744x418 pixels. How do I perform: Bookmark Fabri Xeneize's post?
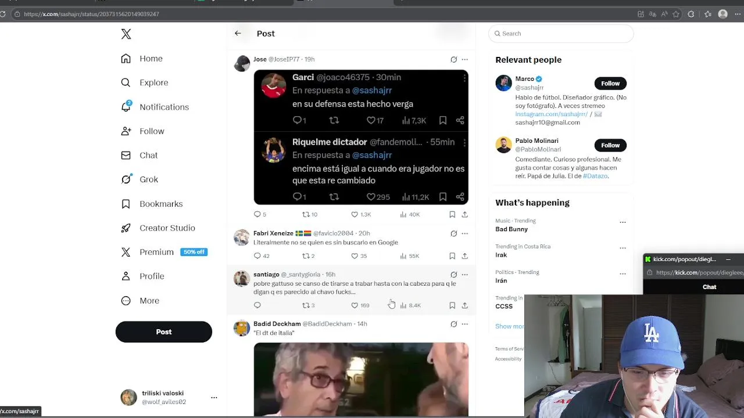[452, 255]
